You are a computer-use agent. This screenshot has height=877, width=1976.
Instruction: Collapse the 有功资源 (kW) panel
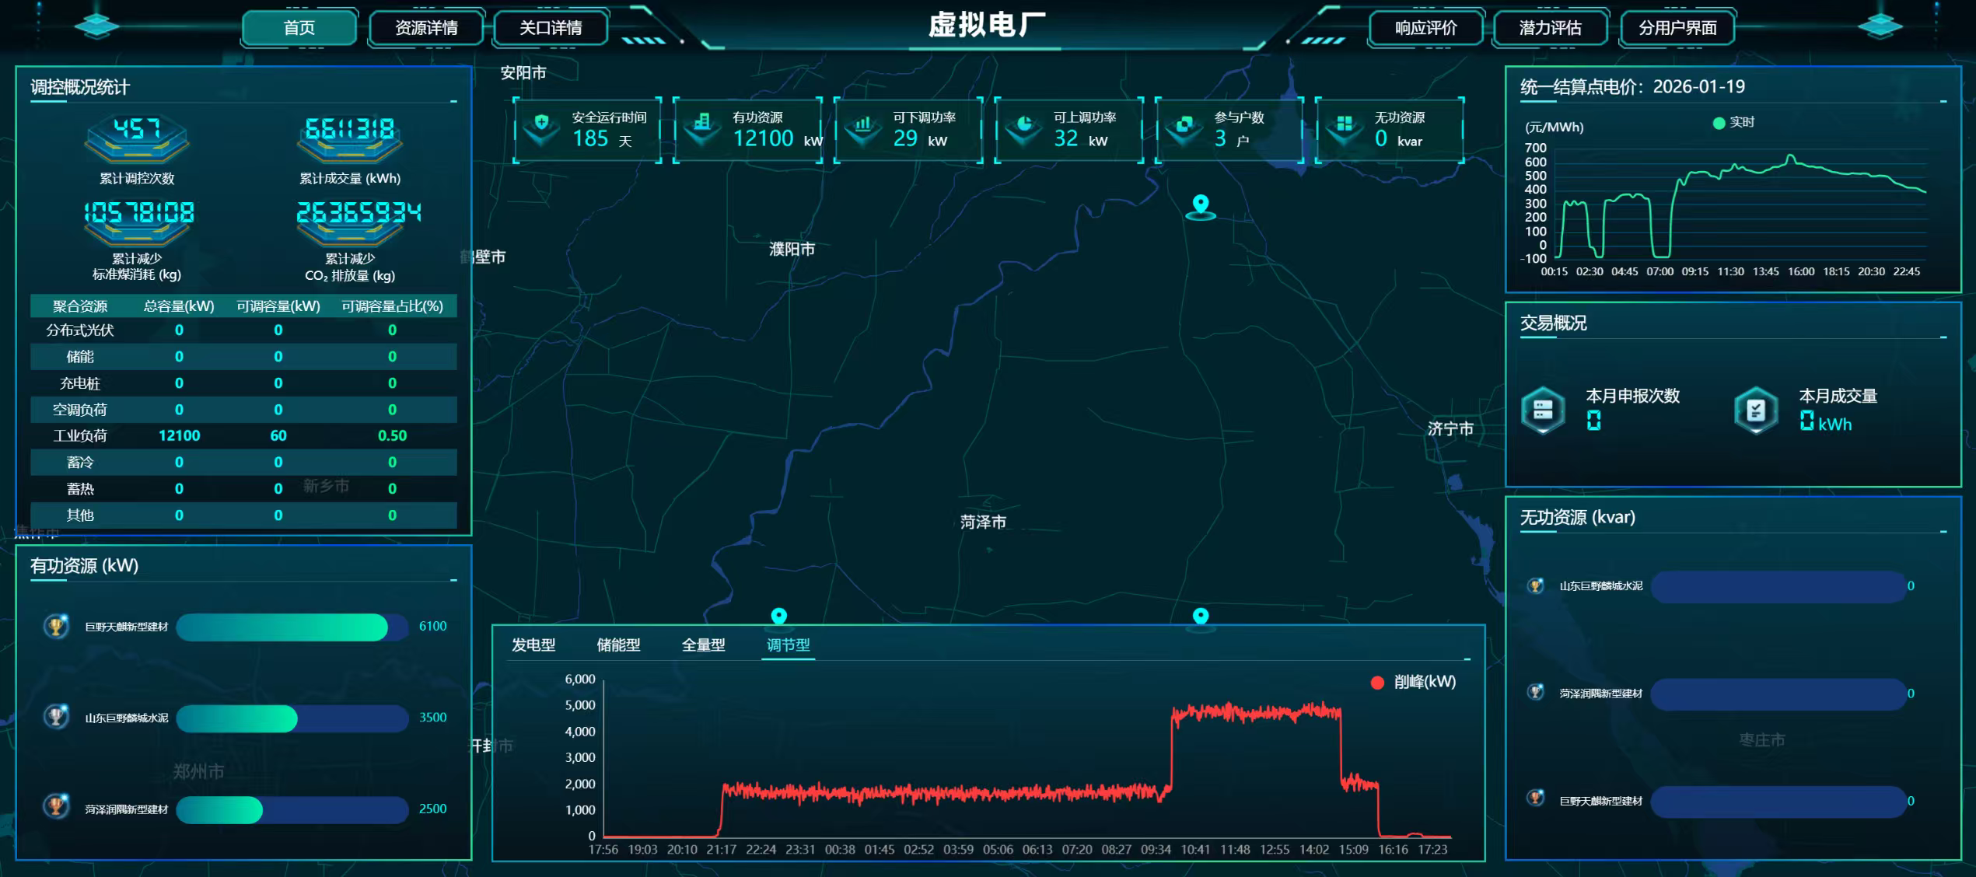pos(453,580)
